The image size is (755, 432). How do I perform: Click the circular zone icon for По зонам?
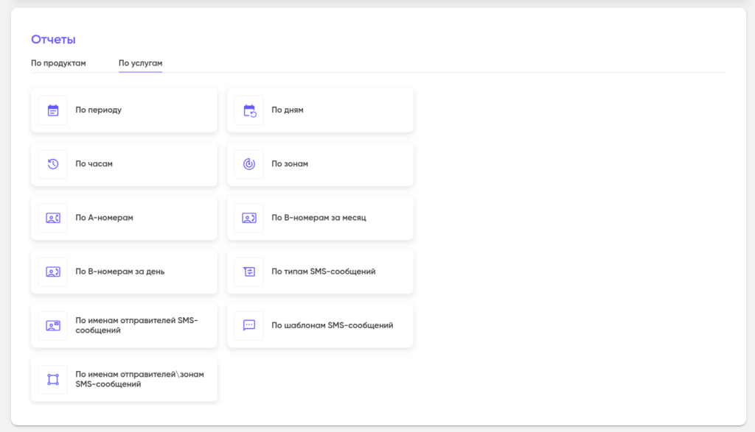click(x=249, y=164)
